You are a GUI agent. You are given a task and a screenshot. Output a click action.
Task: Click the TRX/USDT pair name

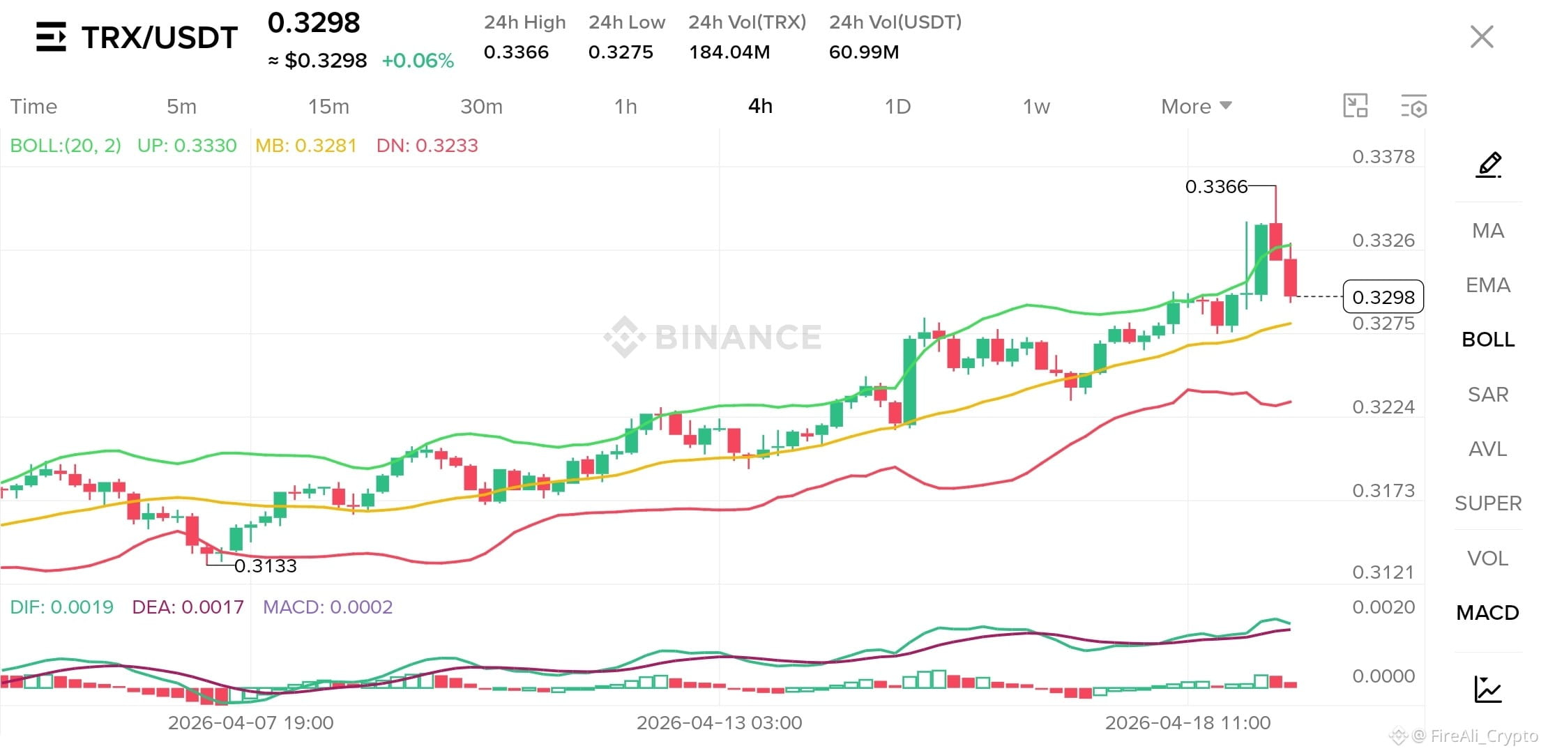tap(160, 38)
